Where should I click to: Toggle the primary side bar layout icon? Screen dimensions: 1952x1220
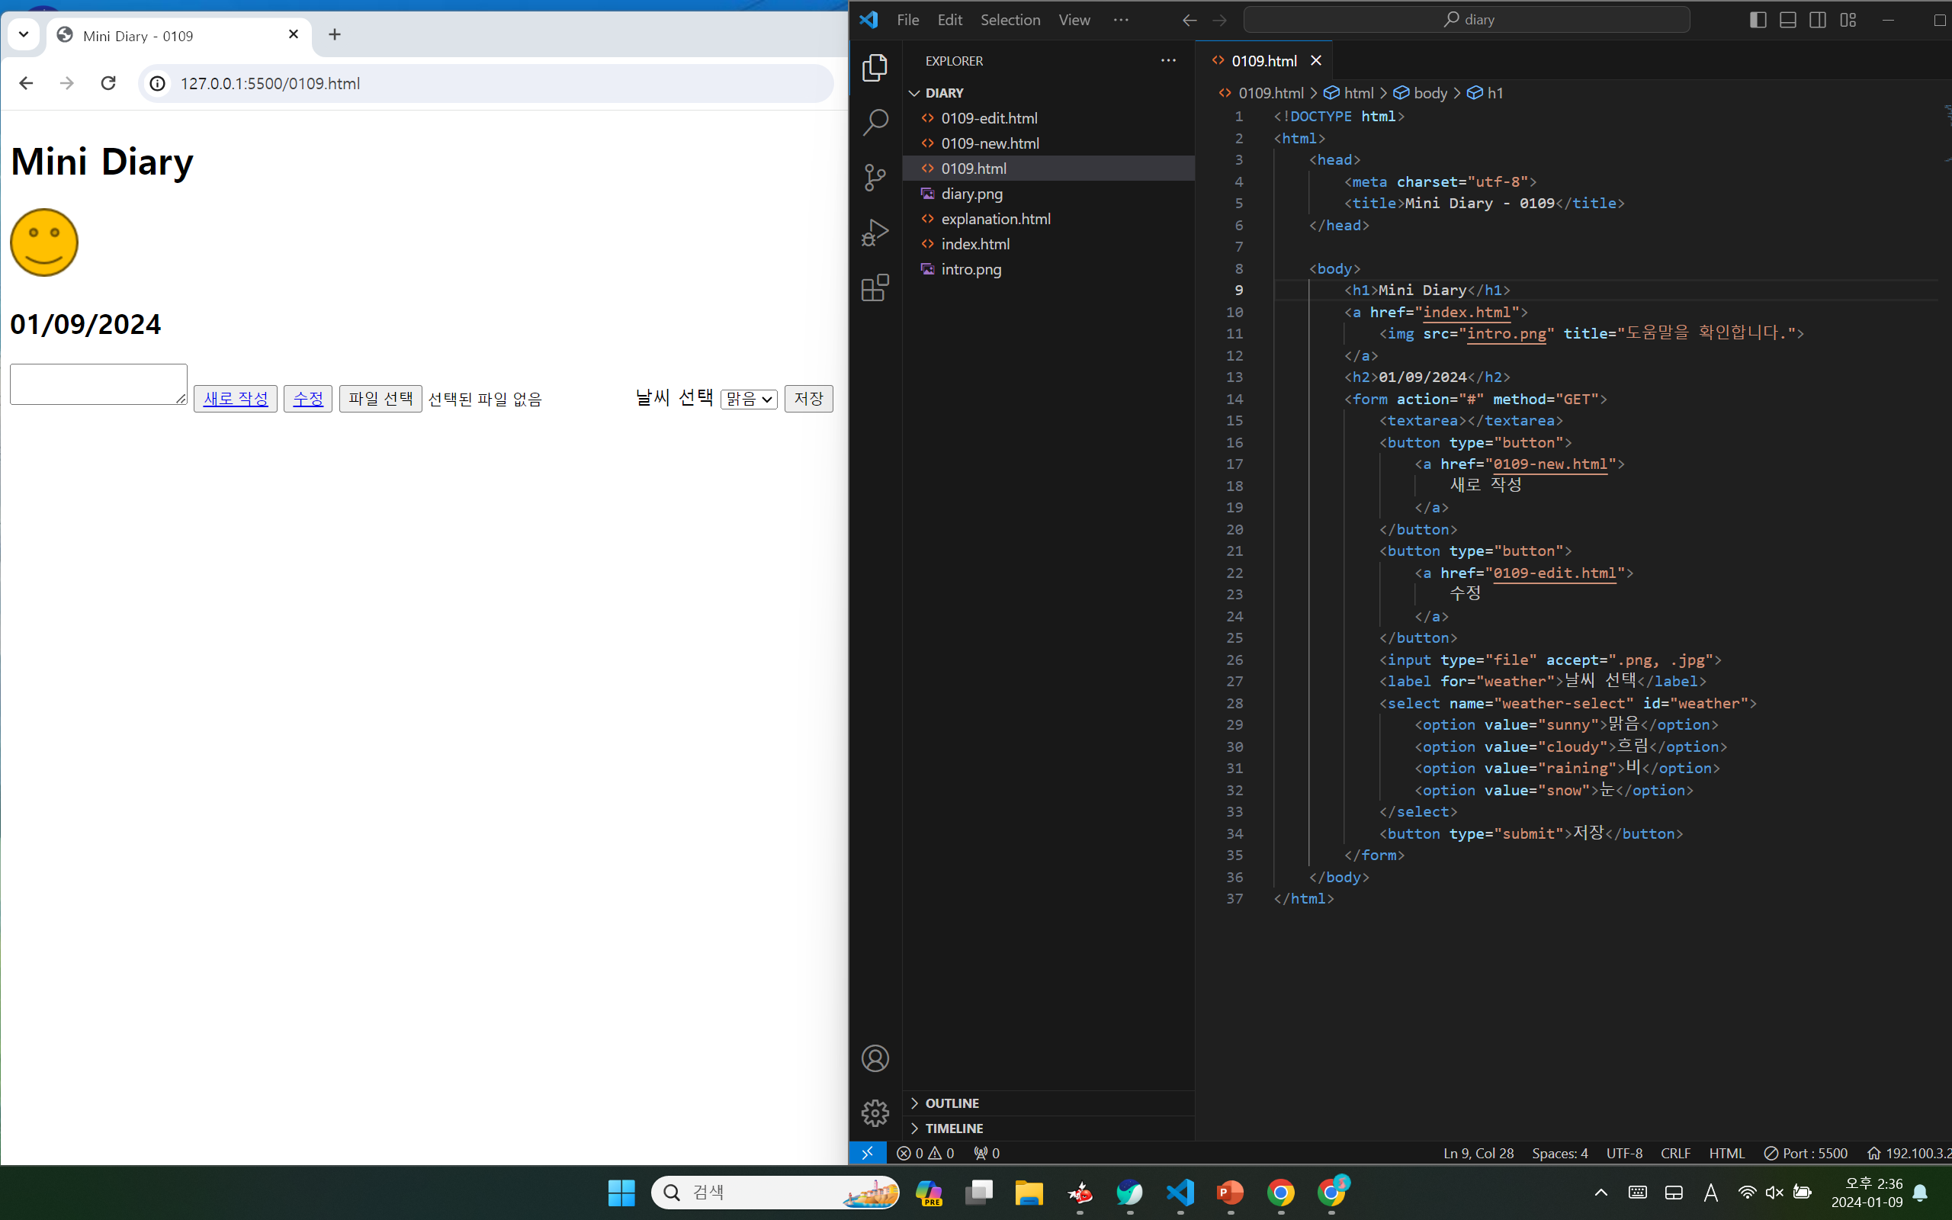coord(1758,19)
